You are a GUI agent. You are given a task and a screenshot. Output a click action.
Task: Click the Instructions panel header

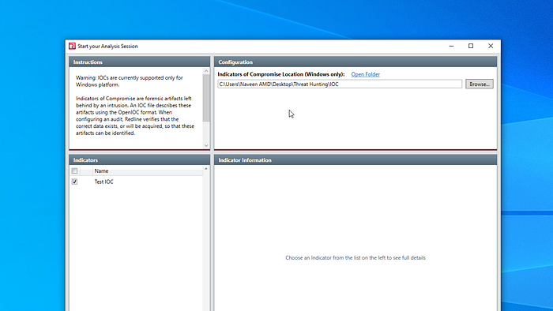139,62
